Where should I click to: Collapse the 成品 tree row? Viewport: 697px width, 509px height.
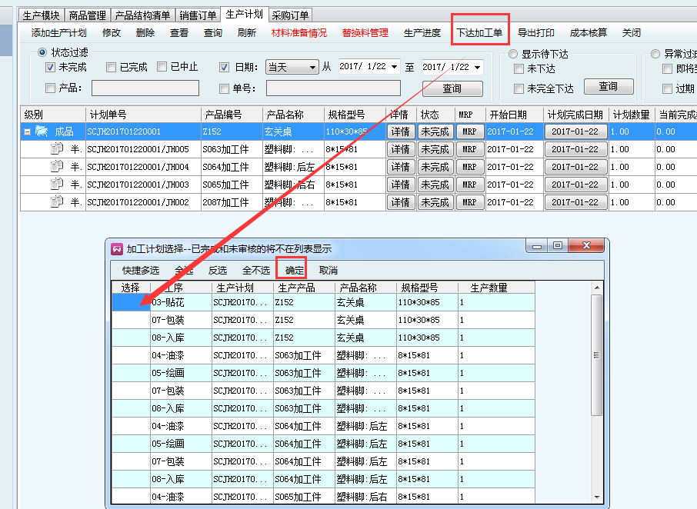click(x=28, y=131)
